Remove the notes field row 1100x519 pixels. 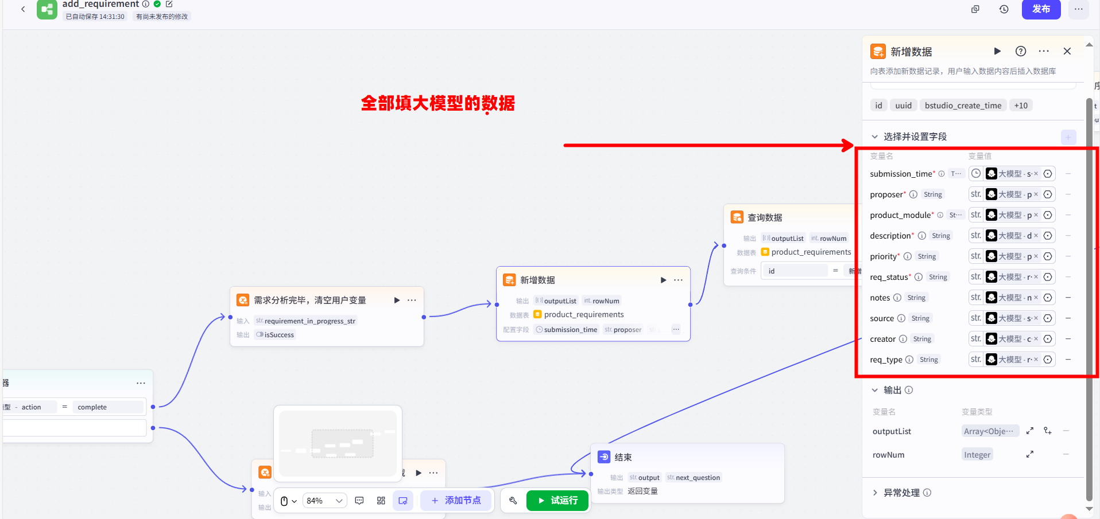pos(1068,298)
